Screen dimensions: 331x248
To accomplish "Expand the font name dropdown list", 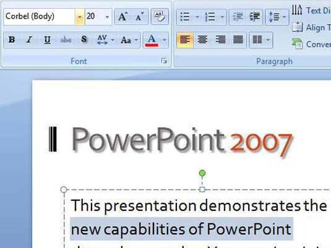I will point(80,17).
